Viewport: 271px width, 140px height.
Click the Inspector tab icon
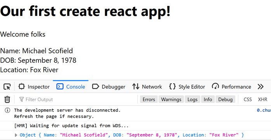[x=22, y=86]
